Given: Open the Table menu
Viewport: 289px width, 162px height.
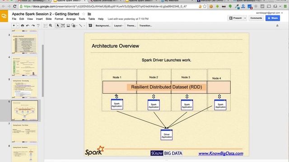Looking at the screenshot, I should [92, 19].
